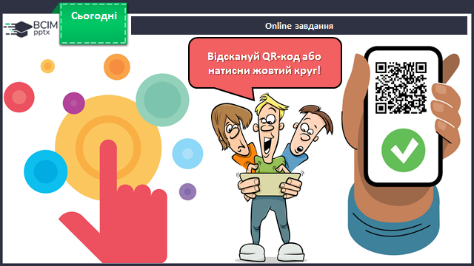The width and height of the screenshot is (474, 266).
Task: Click the tiny yellow circle
Action: pyautogui.click(x=47, y=66)
